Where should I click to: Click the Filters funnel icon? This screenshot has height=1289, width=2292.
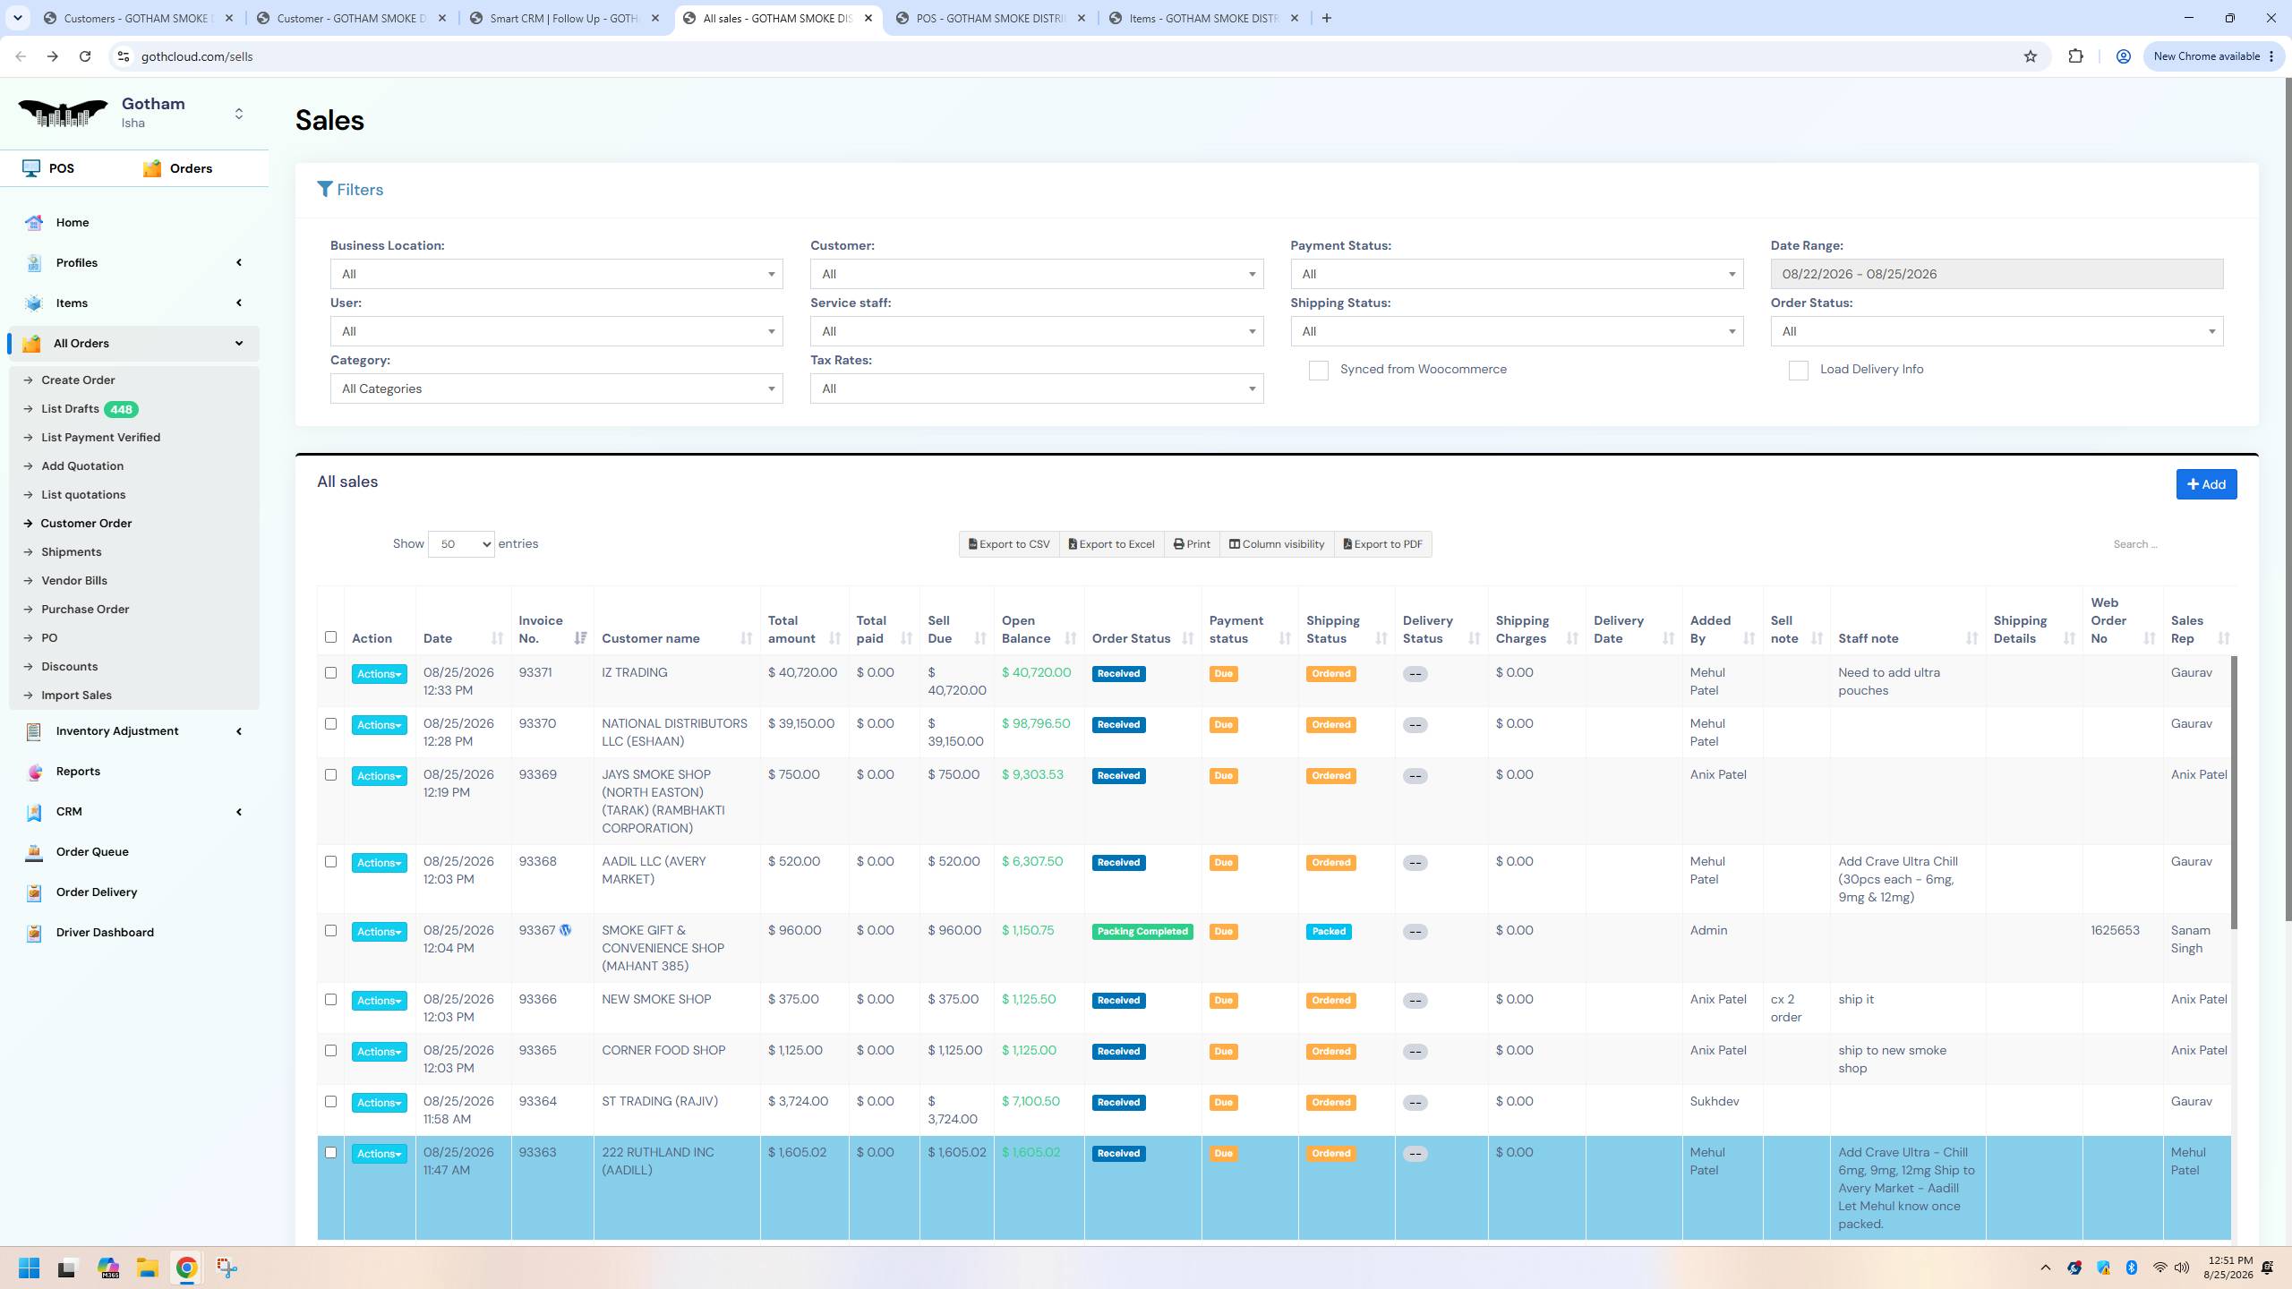325,190
